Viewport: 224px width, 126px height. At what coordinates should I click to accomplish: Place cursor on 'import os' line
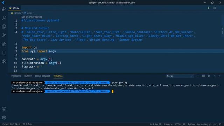tap(29, 48)
